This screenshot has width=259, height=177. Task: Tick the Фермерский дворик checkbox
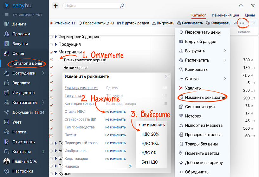[51, 37]
